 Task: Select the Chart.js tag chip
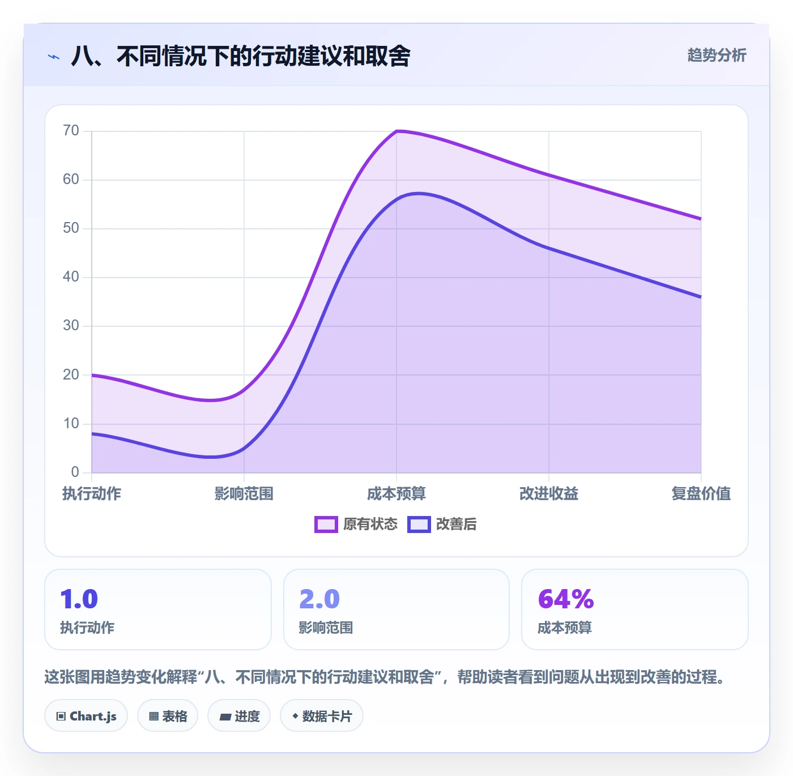pyautogui.click(x=86, y=716)
